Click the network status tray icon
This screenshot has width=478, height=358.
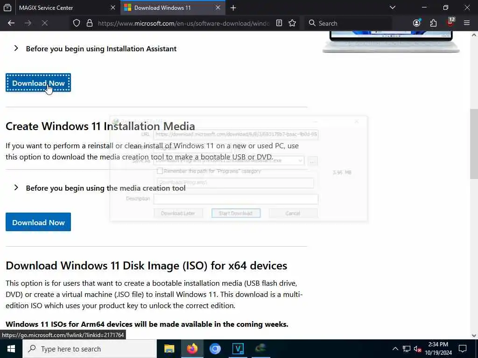pos(407,349)
